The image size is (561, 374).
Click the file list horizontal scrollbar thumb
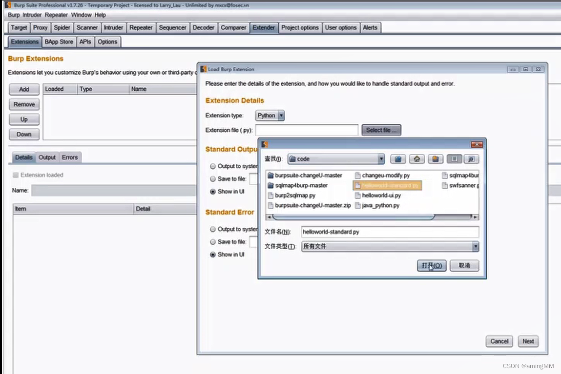[x=353, y=217]
